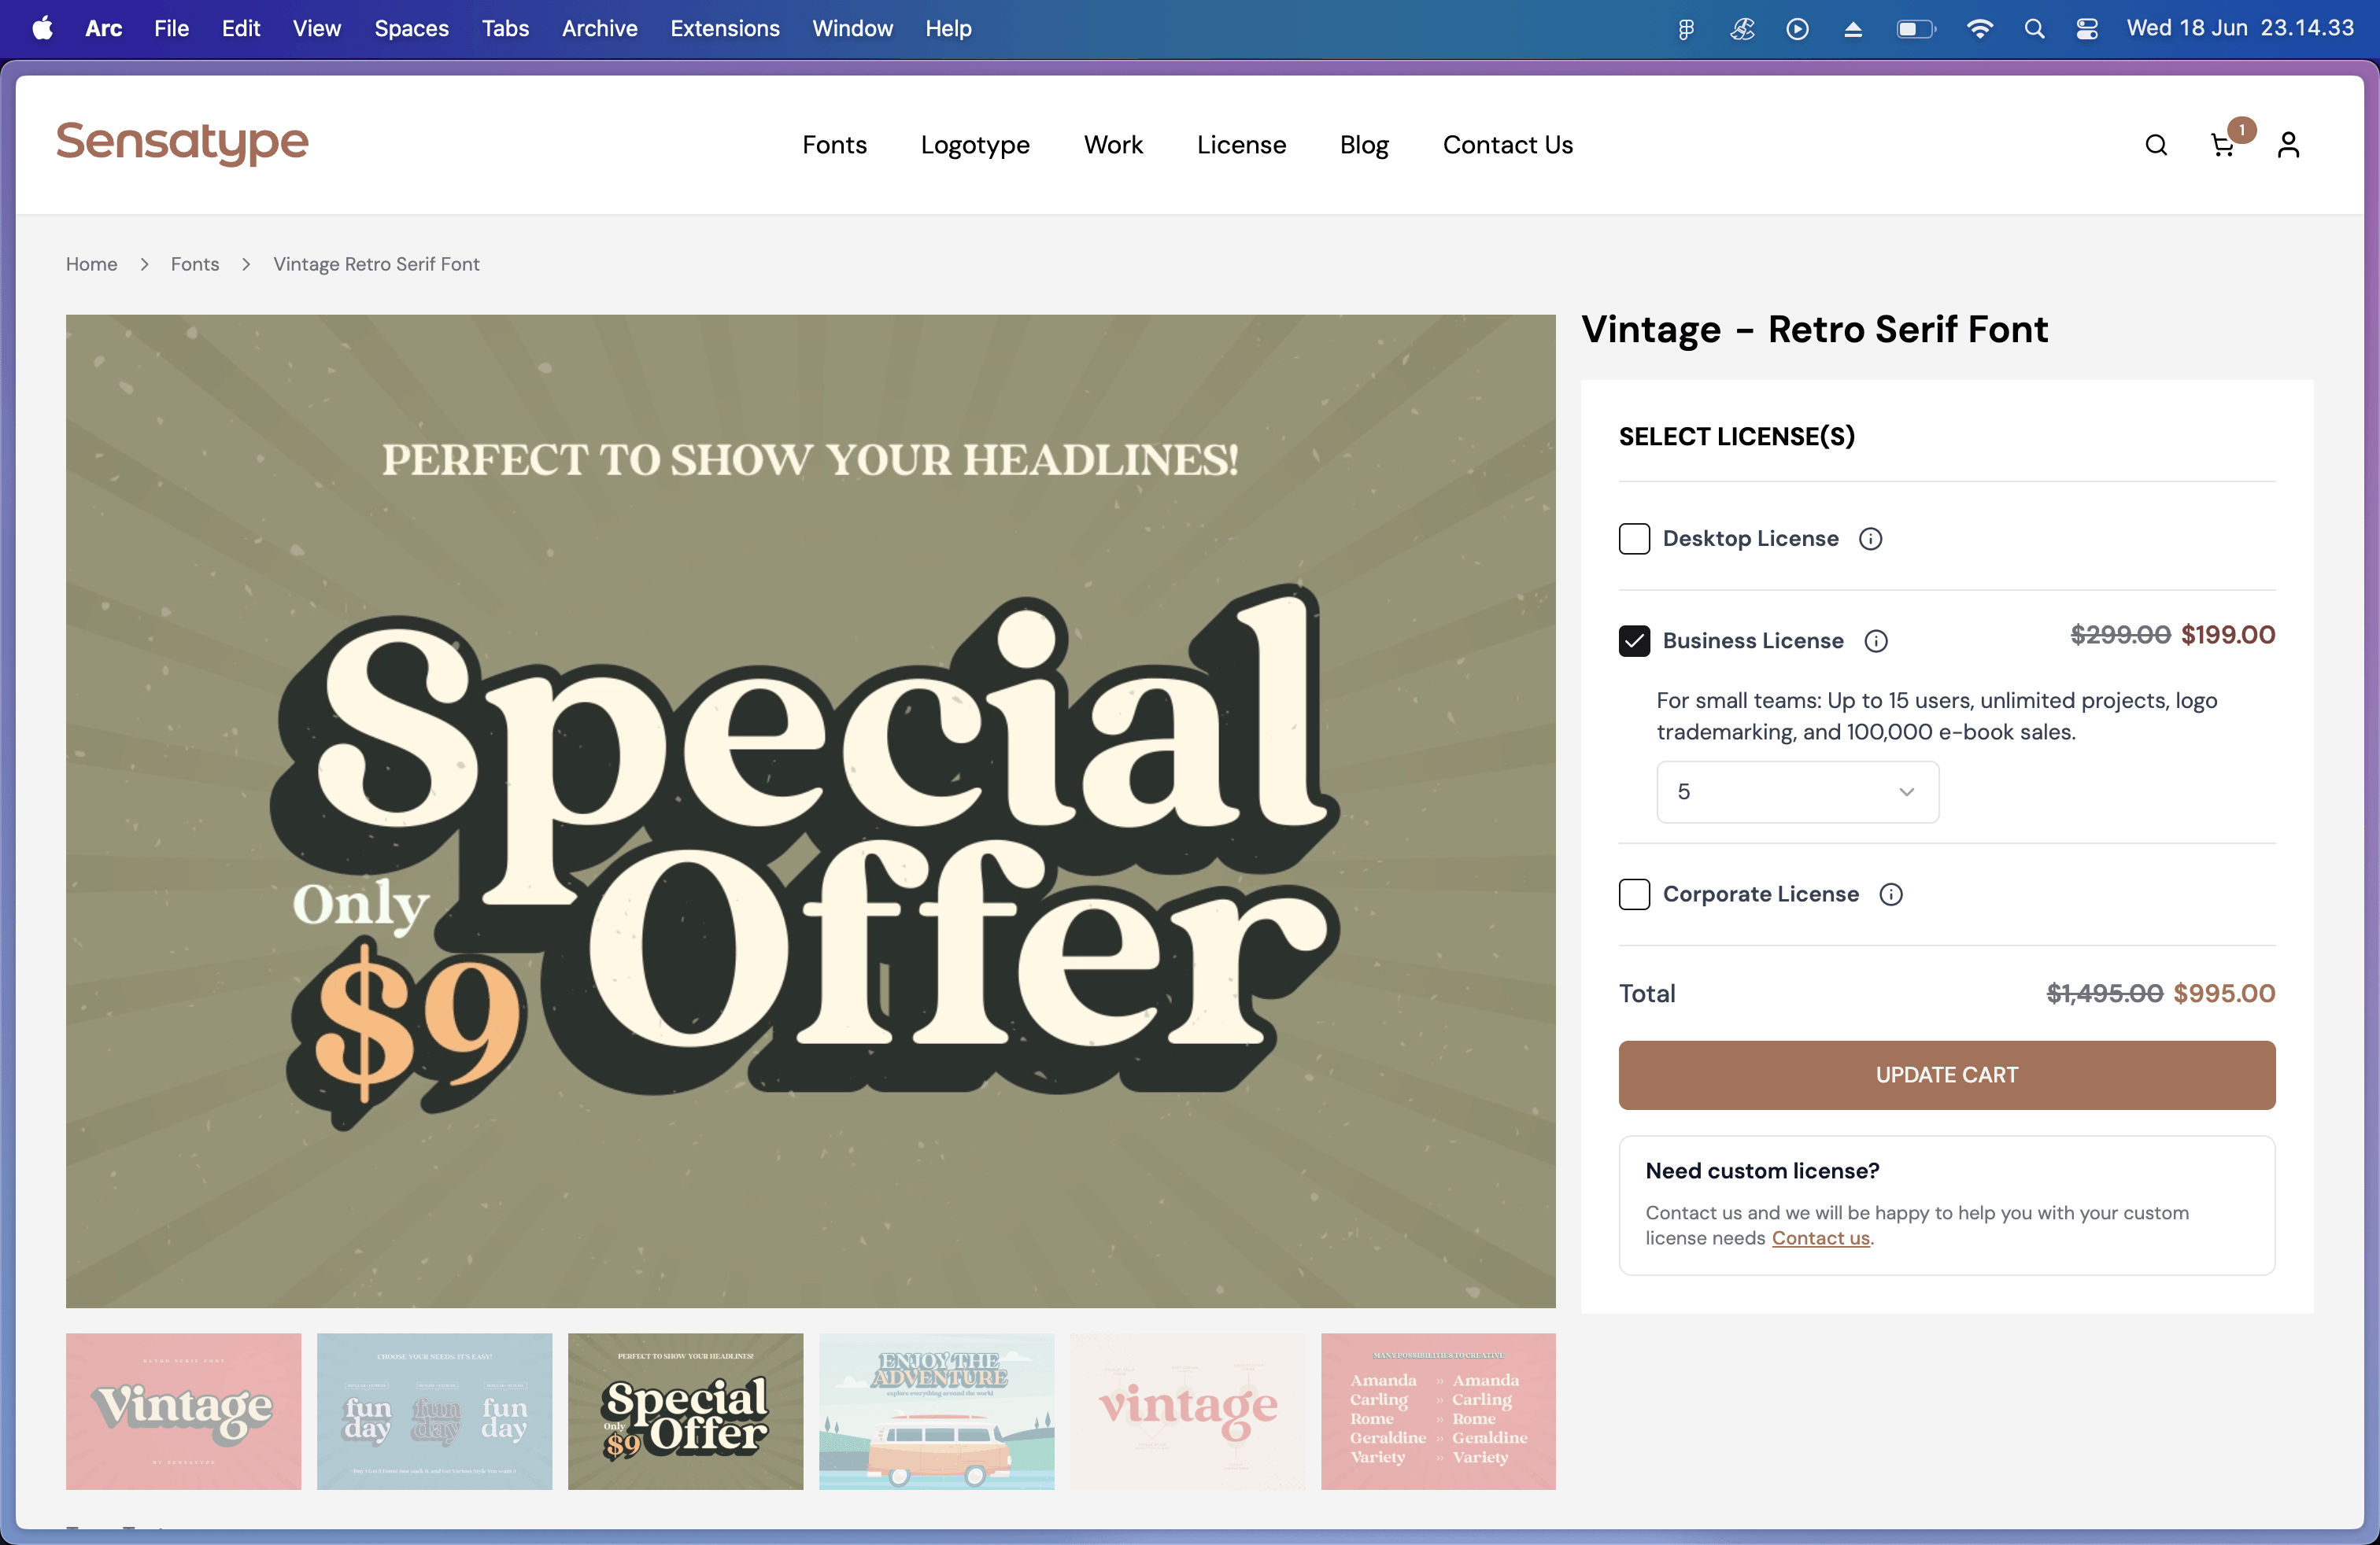Open the shopping cart icon
2380x1545 pixels.
(2222, 146)
